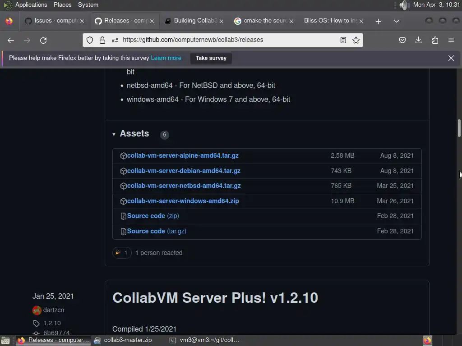Download collab-vm-server-netbsd-amd64.tar.gz

(184, 186)
